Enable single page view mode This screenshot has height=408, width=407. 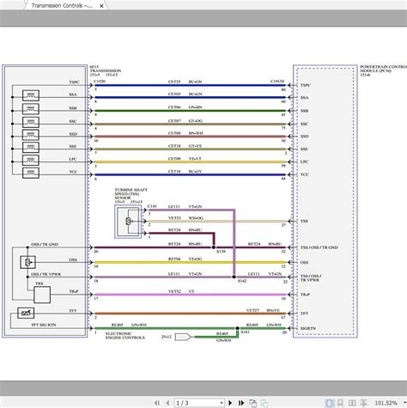tap(330, 403)
